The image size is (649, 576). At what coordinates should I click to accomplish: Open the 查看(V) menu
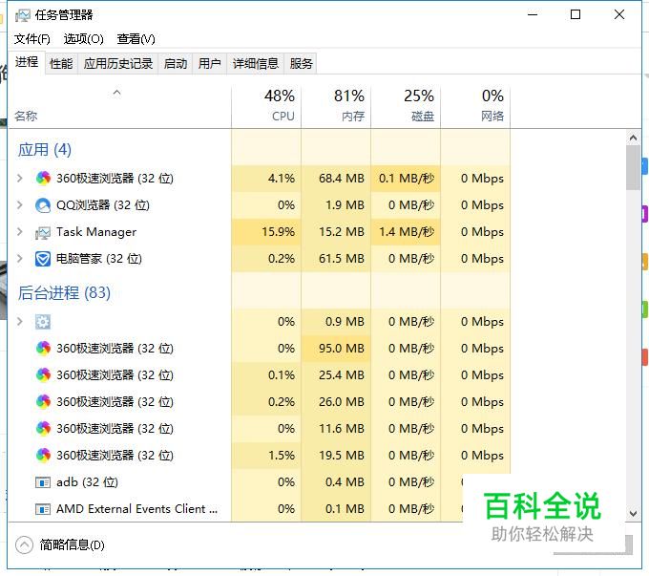(x=136, y=39)
